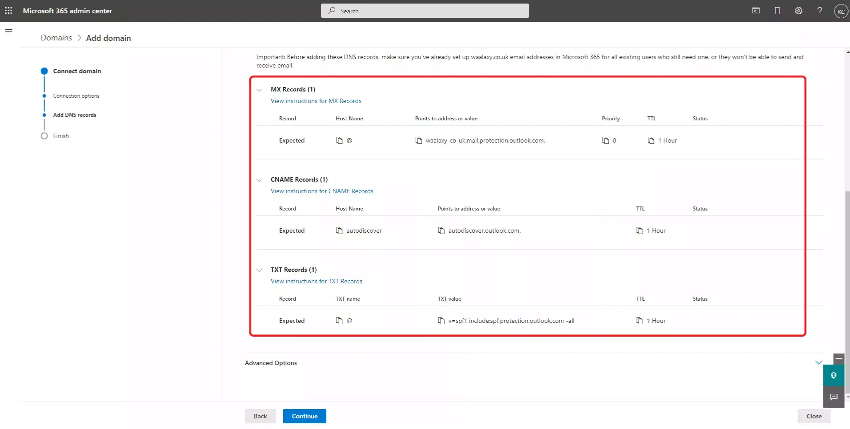Click the MX Records (1) heading
This screenshot has height=429, width=850.
point(293,89)
